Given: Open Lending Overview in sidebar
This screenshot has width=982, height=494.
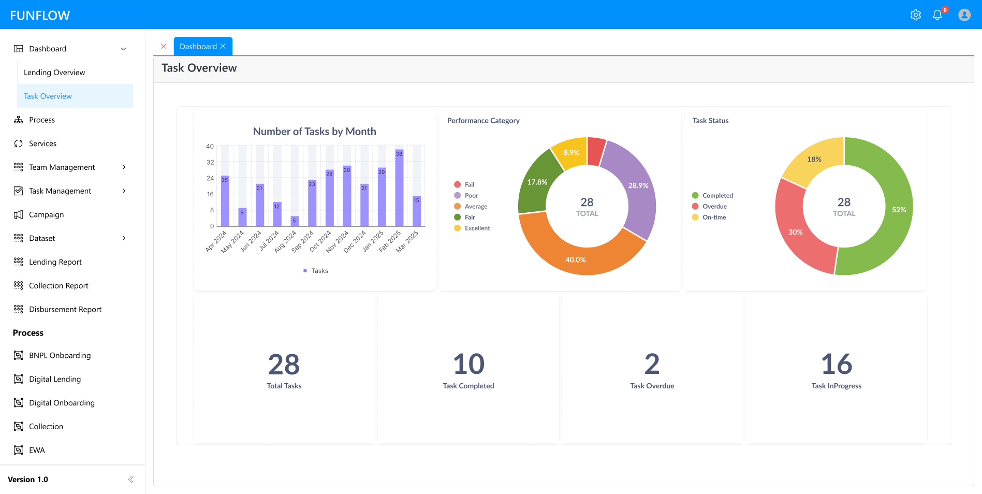Looking at the screenshot, I should (x=54, y=72).
